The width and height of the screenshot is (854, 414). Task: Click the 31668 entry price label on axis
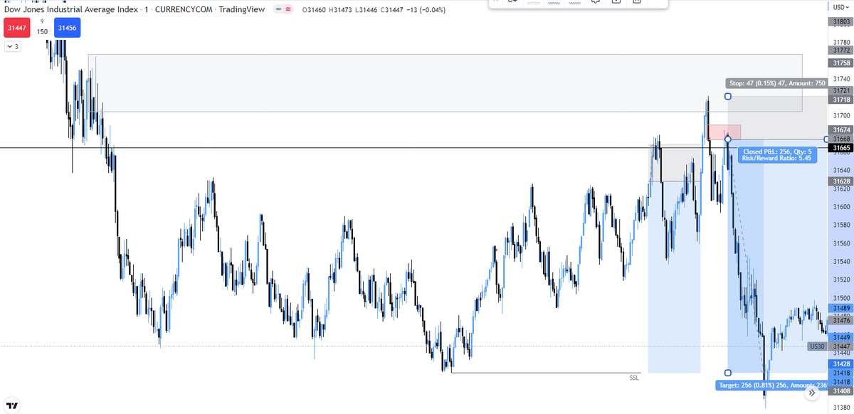tap(840, 139)
